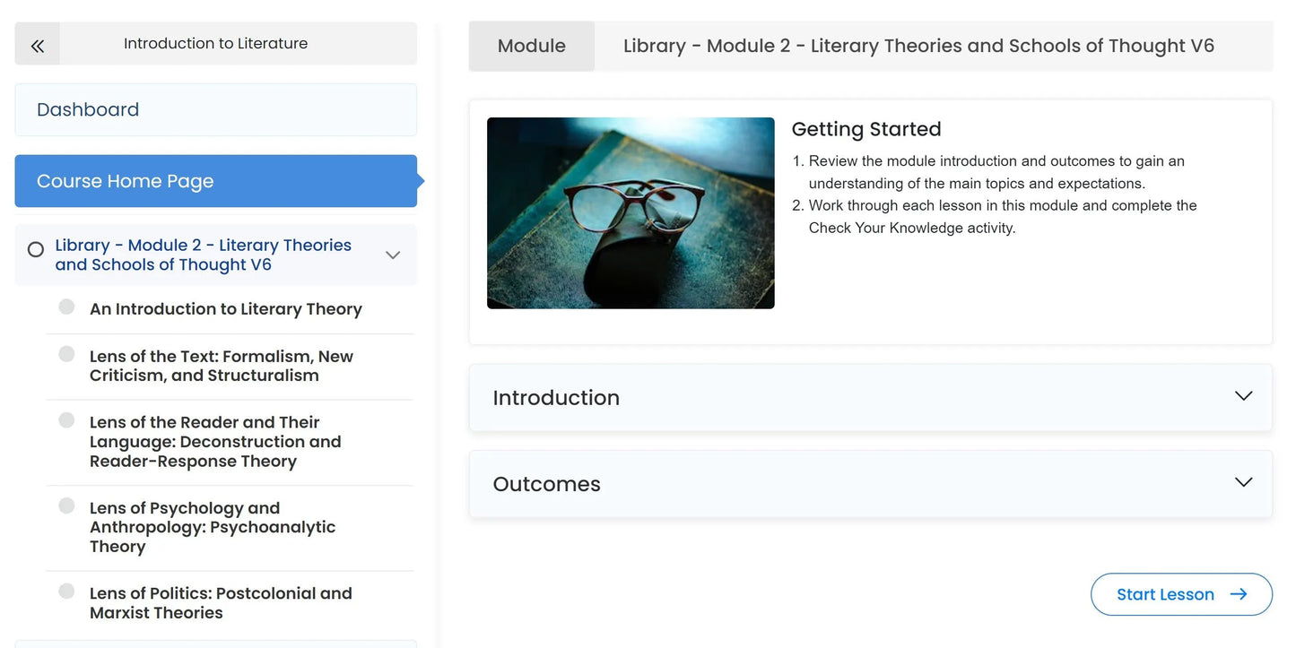The width and height of the screenshot is (1296, 648).
Task: Expand the Outcomes section chevron
Action: pos(1243,482)
